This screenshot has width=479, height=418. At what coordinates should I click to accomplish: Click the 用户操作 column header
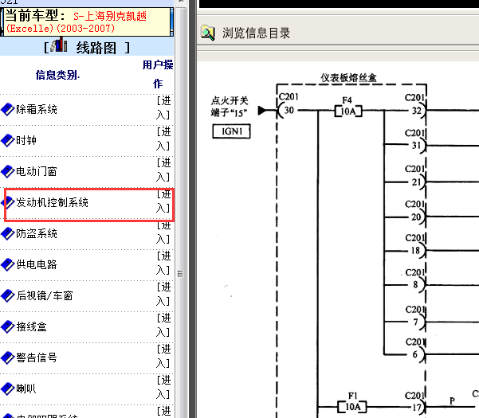158,74
